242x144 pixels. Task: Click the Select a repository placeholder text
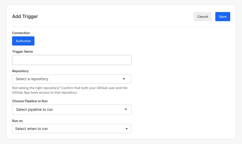[x=32, y=79]
